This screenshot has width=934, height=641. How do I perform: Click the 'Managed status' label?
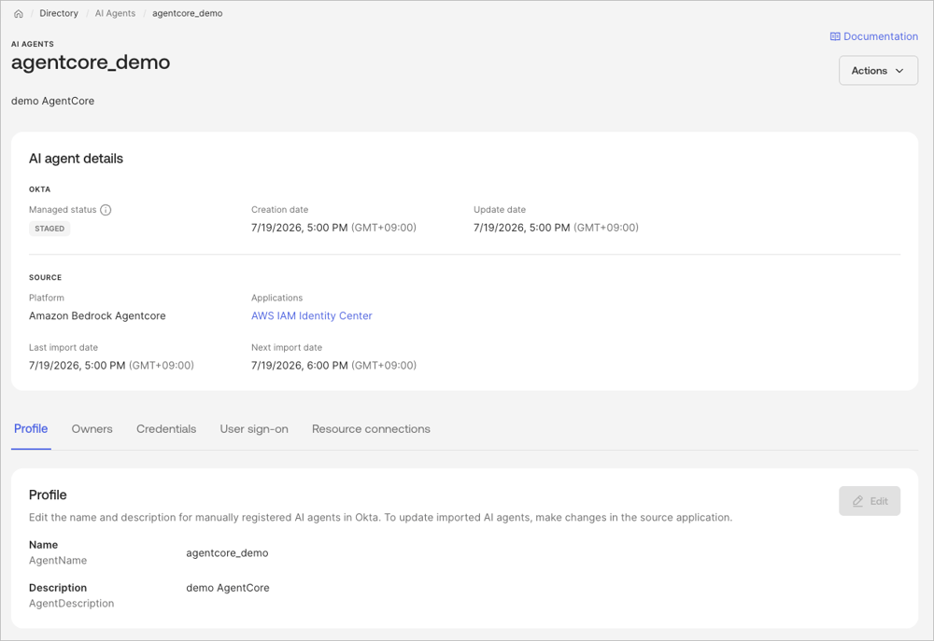[x=63, y=210]
